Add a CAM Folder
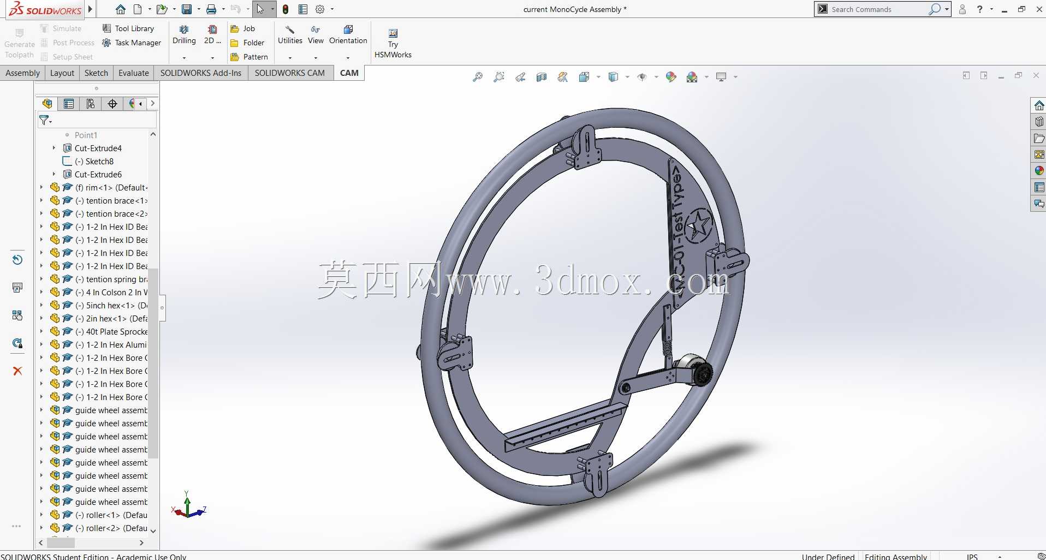Viewport: 1046px width, 560px height. 247,43
